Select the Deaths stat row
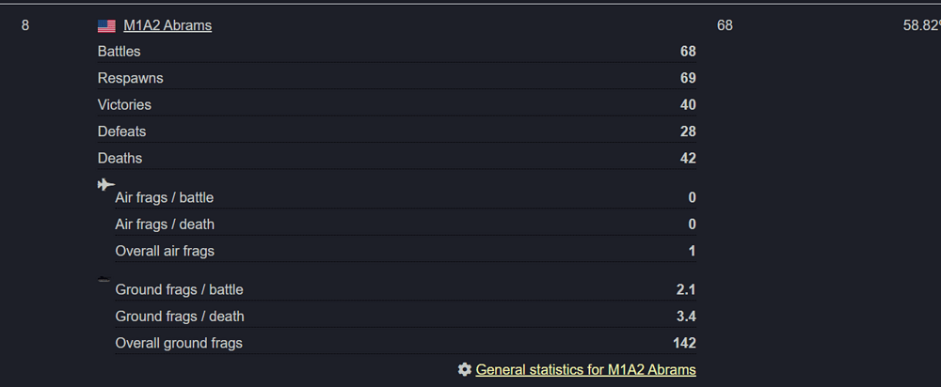Screen dimensions: 941x387 tap(397, 159)
